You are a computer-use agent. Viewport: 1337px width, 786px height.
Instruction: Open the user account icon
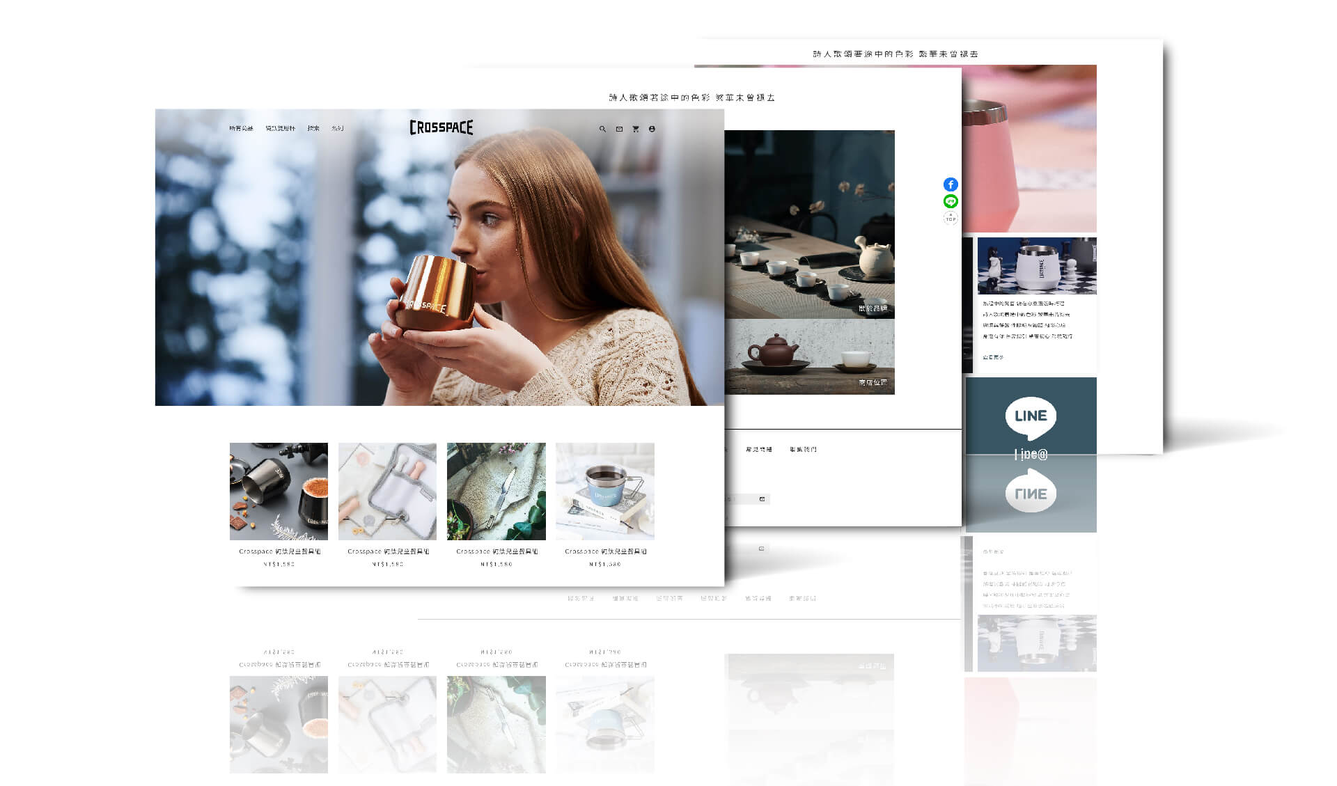[652, 129]
